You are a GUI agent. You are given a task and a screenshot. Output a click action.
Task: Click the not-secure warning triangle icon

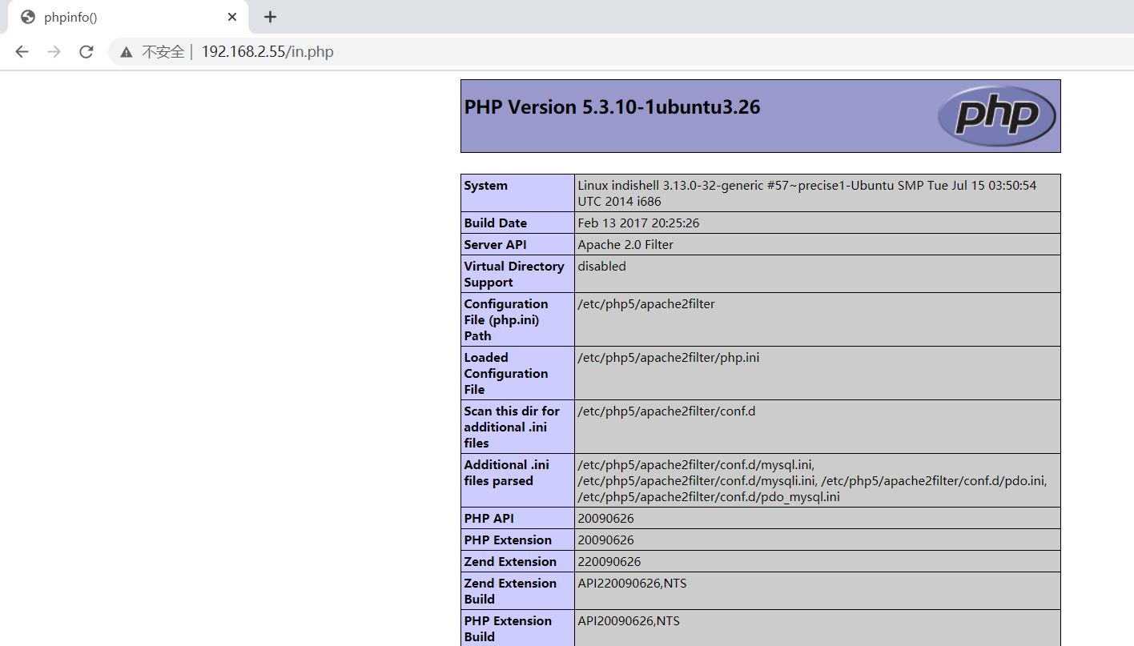[126, 52]
